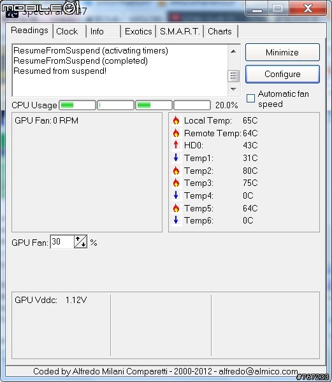This screenshot has width=332, height=382.
Task: Click the flame icon beside Temp2
Action: pos(176,171)
